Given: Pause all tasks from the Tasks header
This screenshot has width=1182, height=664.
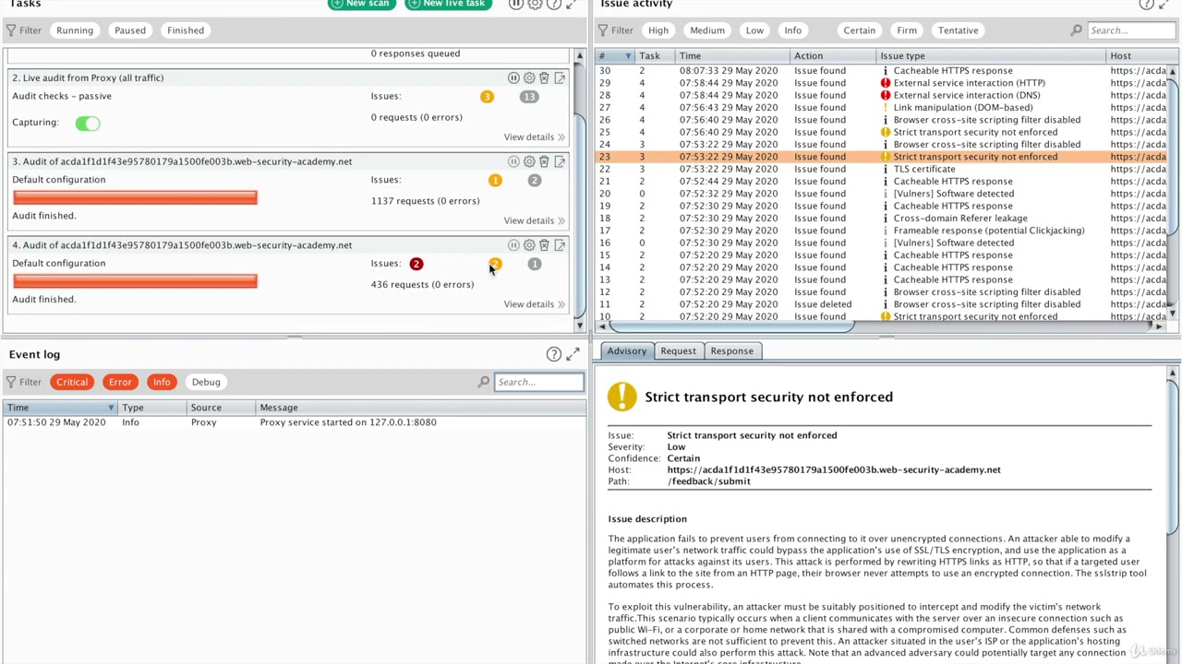Looking at the screenshot, I should [x=516, y=4].
